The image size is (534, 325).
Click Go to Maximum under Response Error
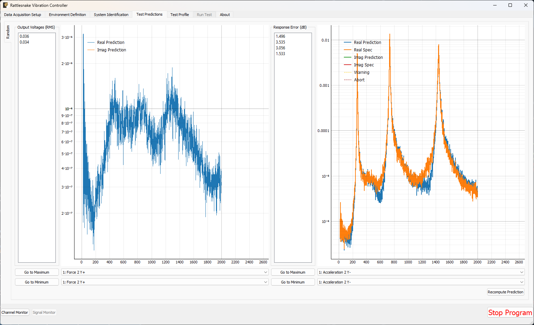pyautogui.click(x=293, y=272)
